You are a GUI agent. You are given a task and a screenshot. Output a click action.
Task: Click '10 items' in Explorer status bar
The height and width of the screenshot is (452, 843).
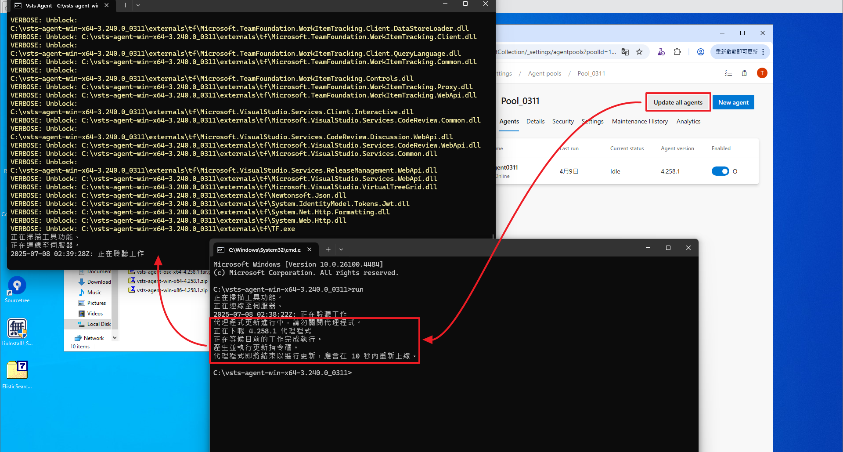click(x=80, y=347)
